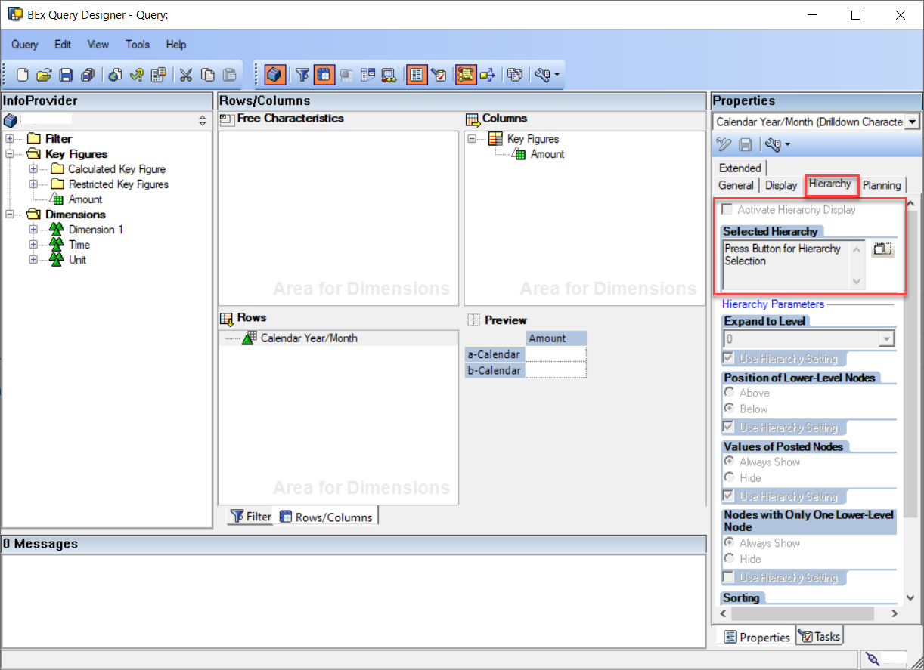Toggle the InfoProvider cube view icon
Viewport: 924px width, 670px height.
pyautogui.click(x=275, y=75)
